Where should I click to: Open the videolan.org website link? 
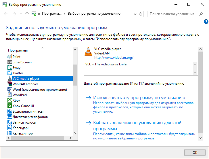click(114, 57)
